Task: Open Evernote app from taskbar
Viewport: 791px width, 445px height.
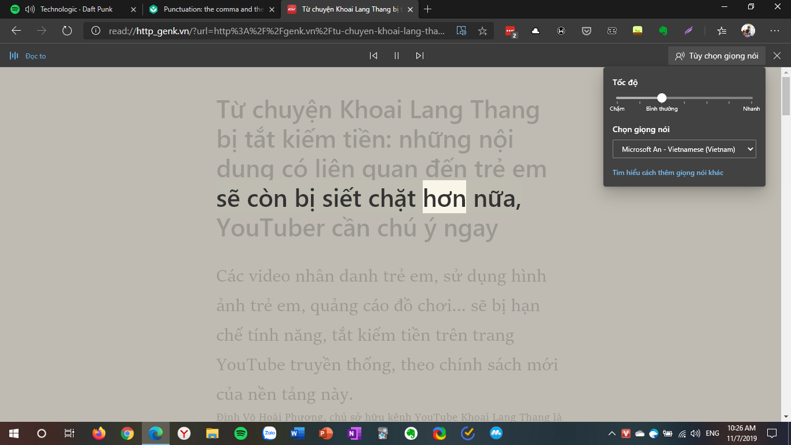Action: [411, 433]
